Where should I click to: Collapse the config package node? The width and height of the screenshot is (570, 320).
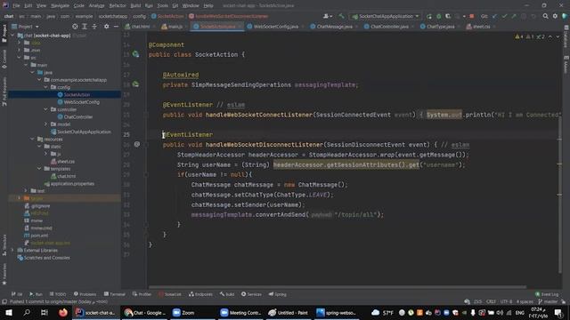click(x=45, y=87)
